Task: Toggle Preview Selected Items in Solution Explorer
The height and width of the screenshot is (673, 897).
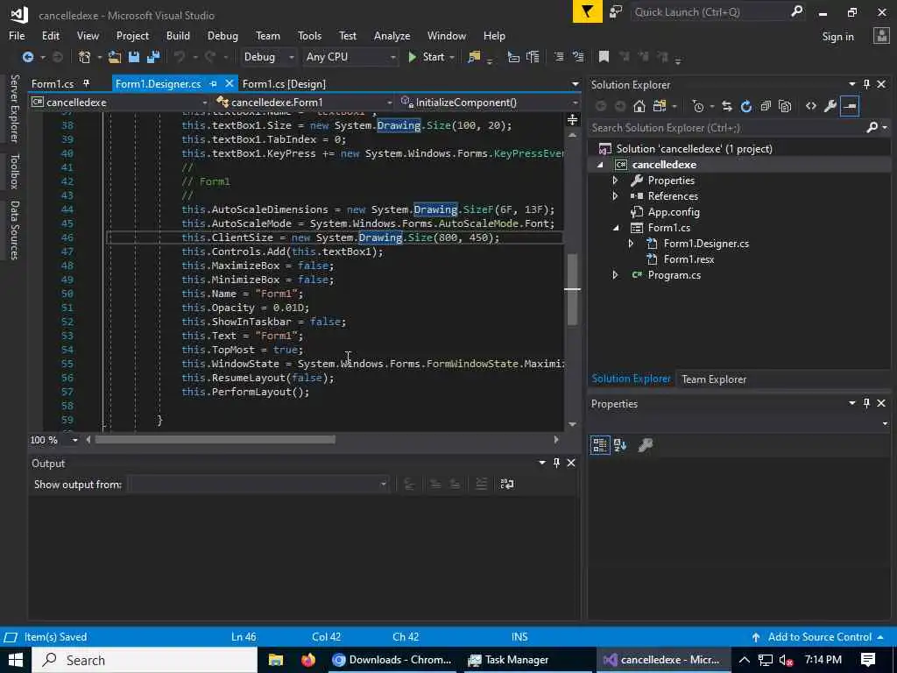Action: [850, 106]
